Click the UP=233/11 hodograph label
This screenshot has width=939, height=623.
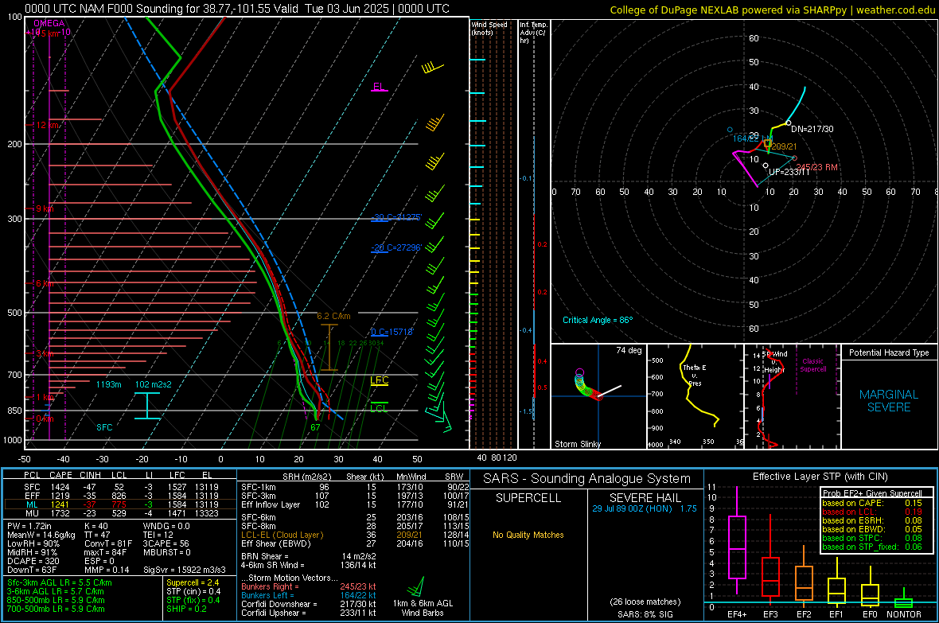coord(789,172)
